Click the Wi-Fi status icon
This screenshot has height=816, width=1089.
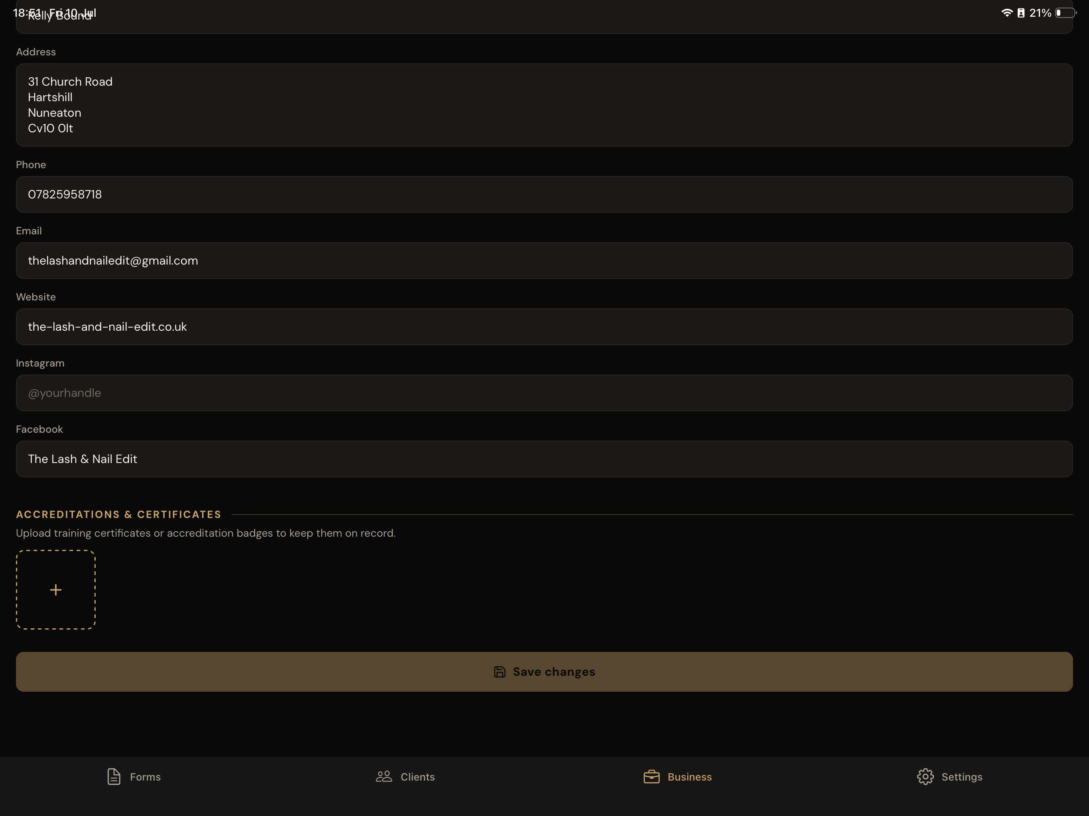1007,13
